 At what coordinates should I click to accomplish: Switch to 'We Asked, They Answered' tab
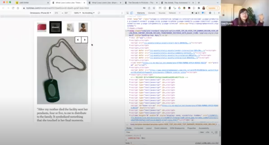coord(178,3)
